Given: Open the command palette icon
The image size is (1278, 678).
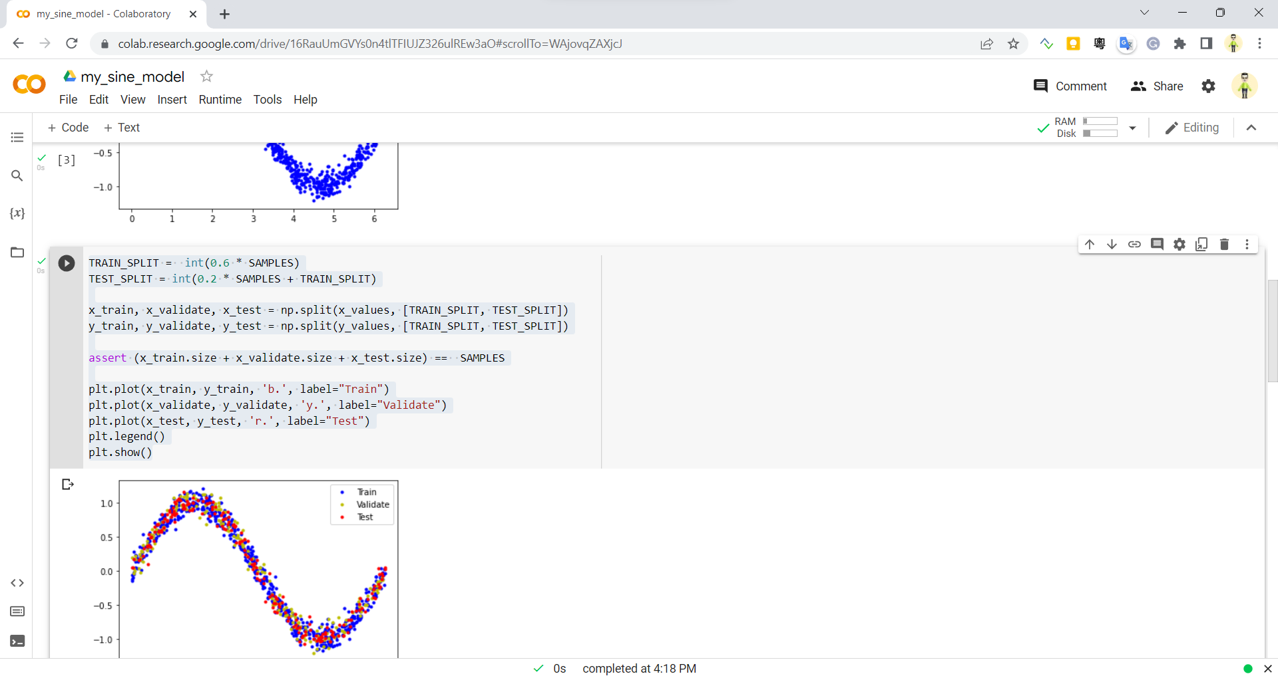Looking at the screenshot, I should (17, 612).
